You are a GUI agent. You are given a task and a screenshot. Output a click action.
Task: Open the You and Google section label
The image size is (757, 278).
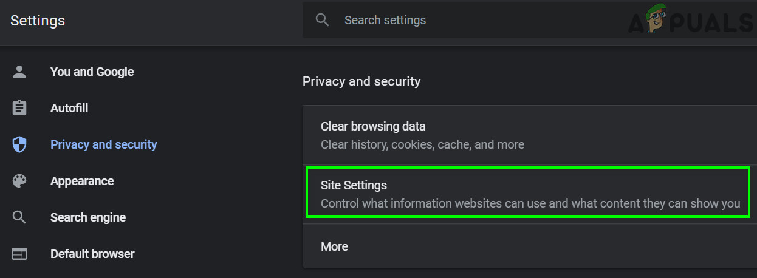pos(92,72)
